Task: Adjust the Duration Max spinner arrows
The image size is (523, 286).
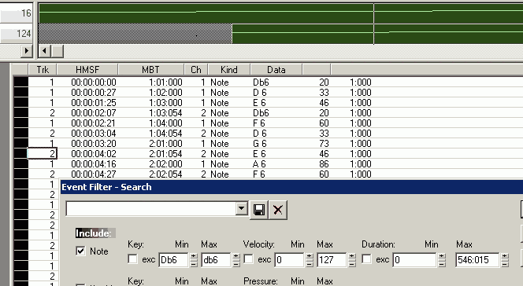Action: pos(504,260)
